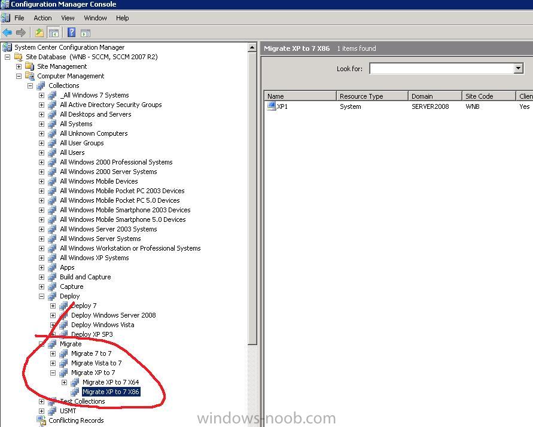Screen dimensions: 533x427
Task: Sort by the Domain column header
Action: [435, 96]
